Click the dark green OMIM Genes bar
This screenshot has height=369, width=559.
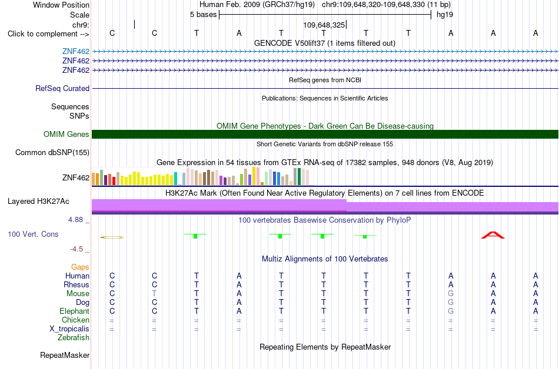coord(325,134)
